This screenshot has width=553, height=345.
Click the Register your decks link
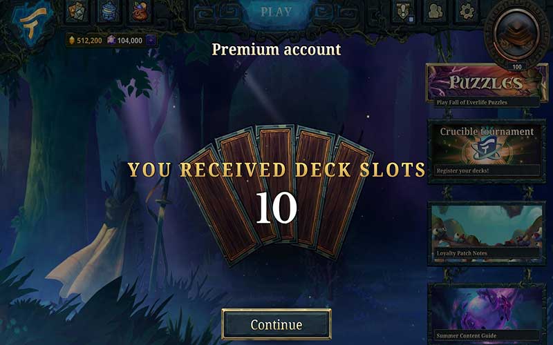(462, 170)
